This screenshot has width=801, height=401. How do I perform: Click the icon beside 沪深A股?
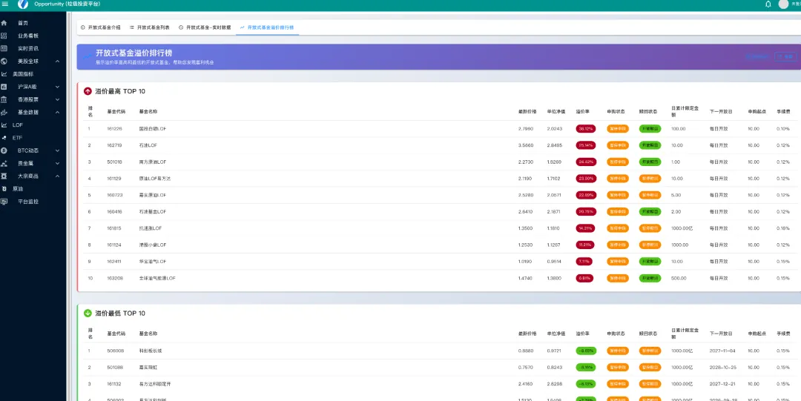click(4, 87)
